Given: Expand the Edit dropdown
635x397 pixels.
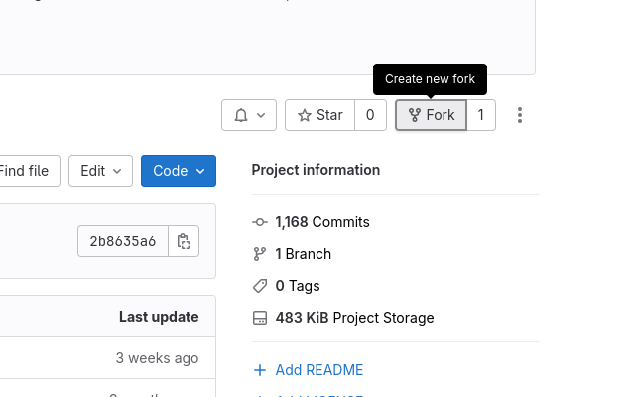Looking at the screenshot, I should click(100, 171).
